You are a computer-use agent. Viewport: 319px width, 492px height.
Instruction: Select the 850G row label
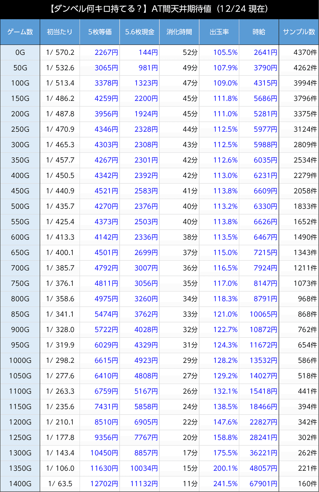pos(20,315)
